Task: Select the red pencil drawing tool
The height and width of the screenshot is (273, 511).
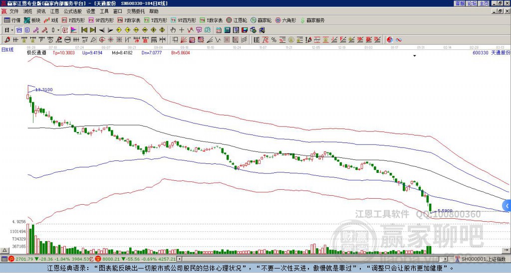Action: point(7,40)
